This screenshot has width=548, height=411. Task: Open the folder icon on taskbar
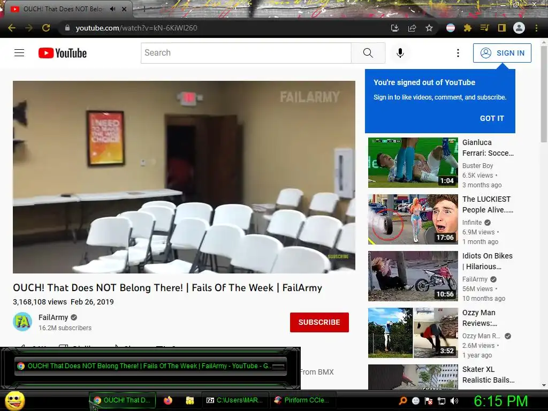coord(190,400)
